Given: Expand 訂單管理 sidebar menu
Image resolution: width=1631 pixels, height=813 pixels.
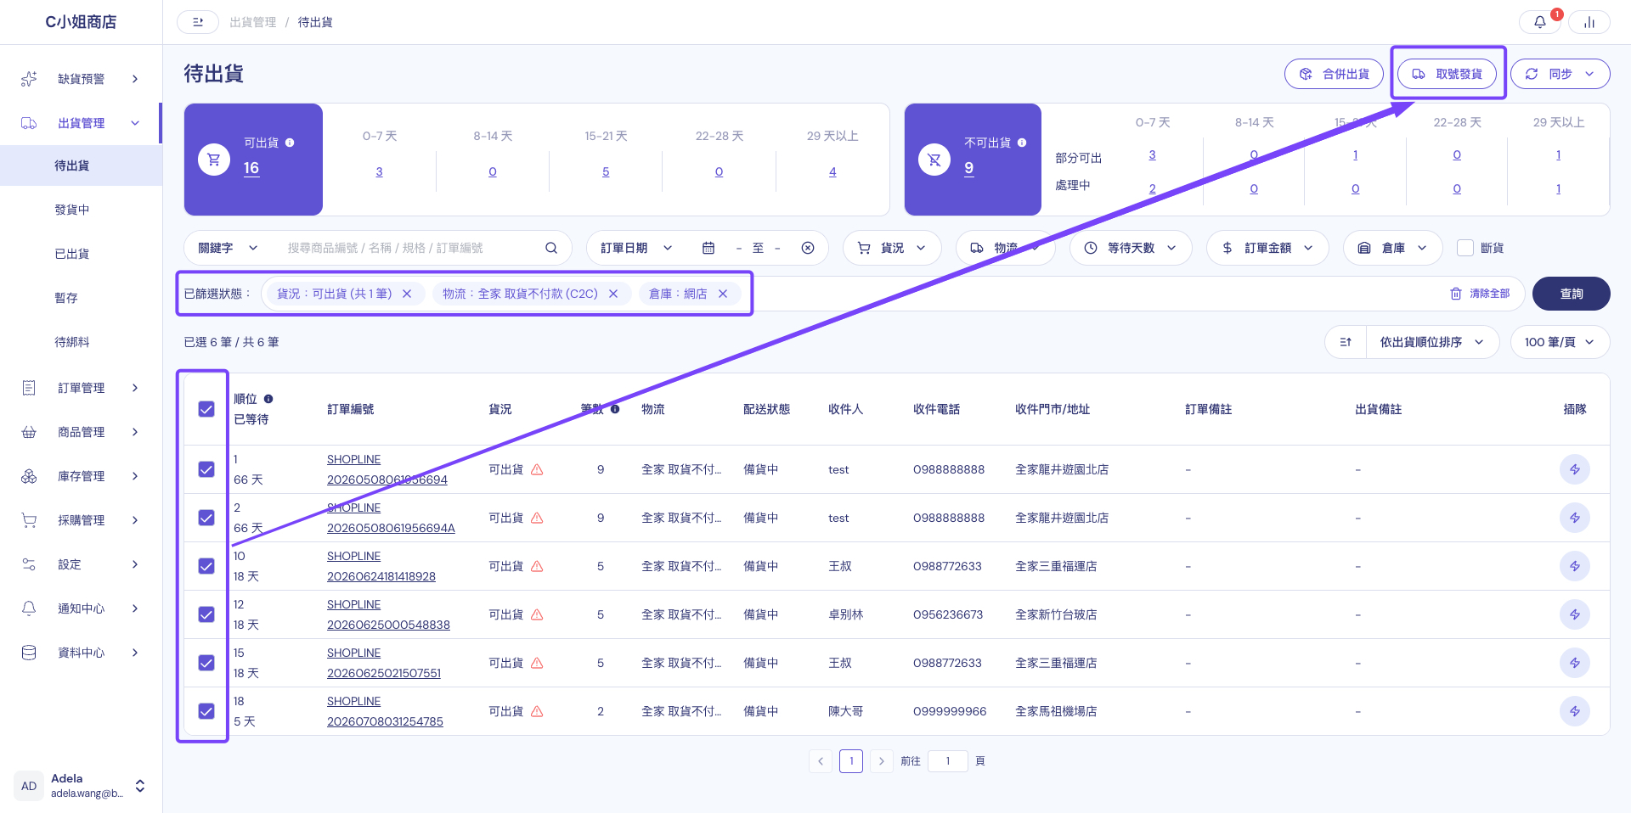Looking at the screenshot, I should point(81,388).
